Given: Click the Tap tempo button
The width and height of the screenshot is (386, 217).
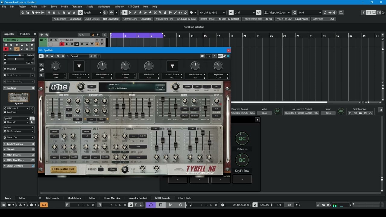Looking at the screenshot, I should pos(289,205).
